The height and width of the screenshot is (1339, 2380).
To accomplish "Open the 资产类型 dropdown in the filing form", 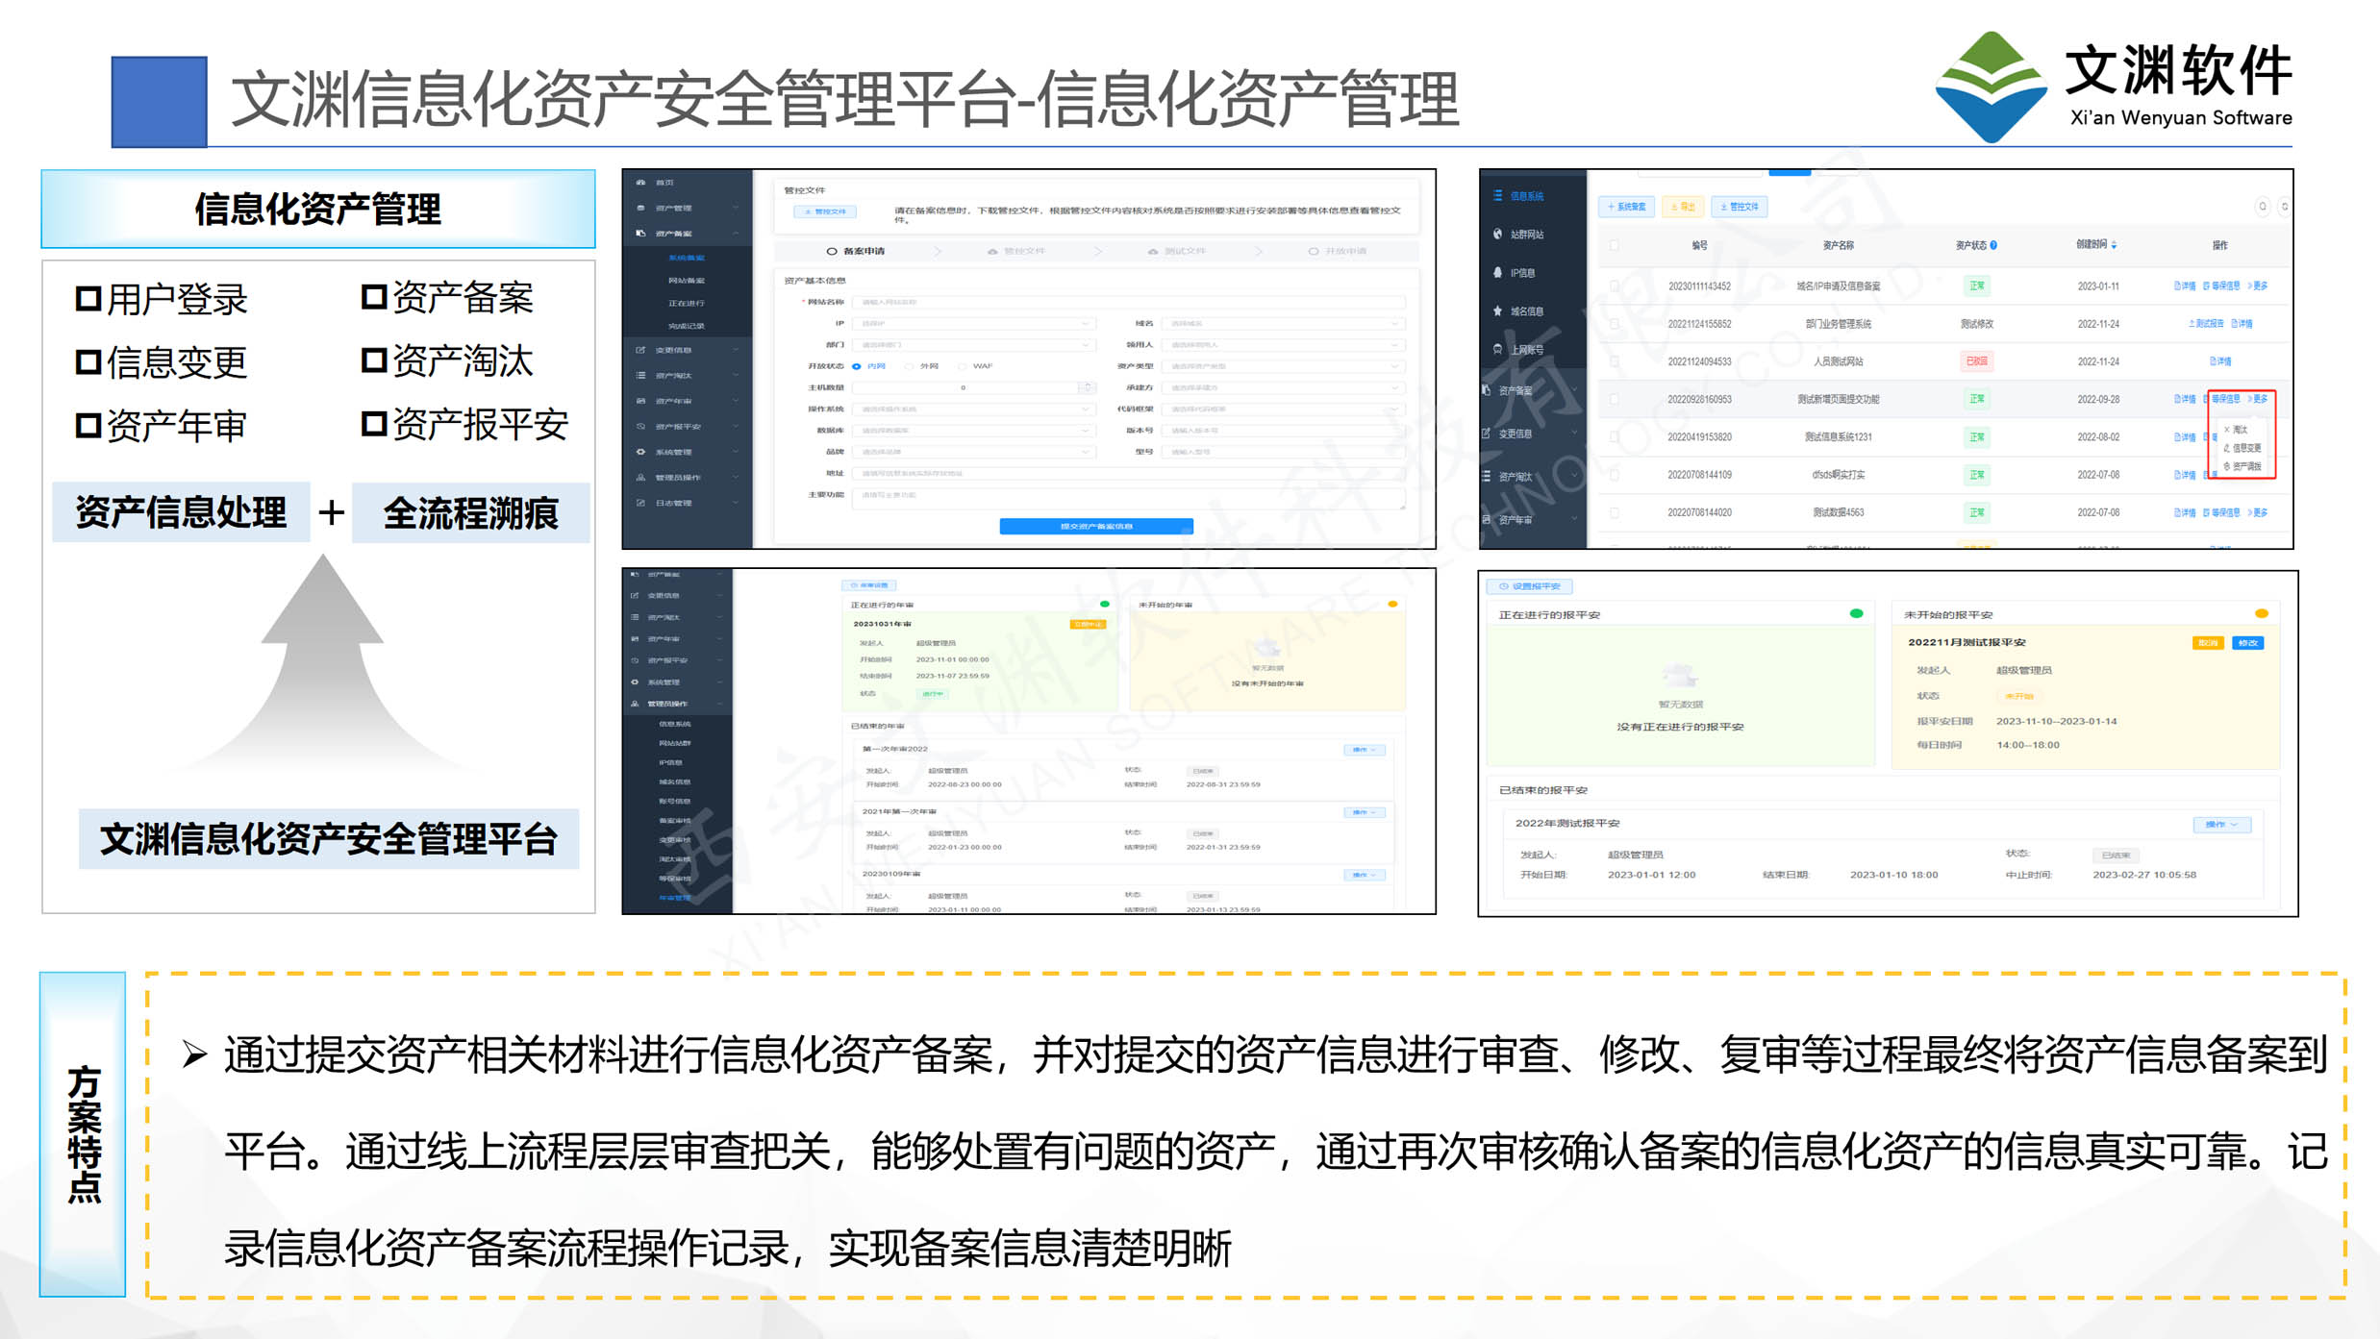I will (x=1284, y=366).
